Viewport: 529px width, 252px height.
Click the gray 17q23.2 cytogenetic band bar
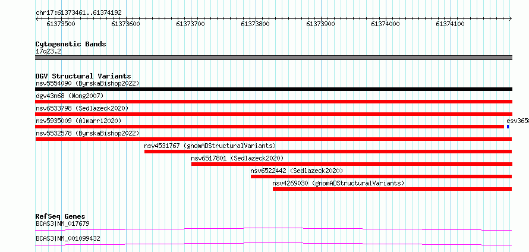(x=274, y=58)
